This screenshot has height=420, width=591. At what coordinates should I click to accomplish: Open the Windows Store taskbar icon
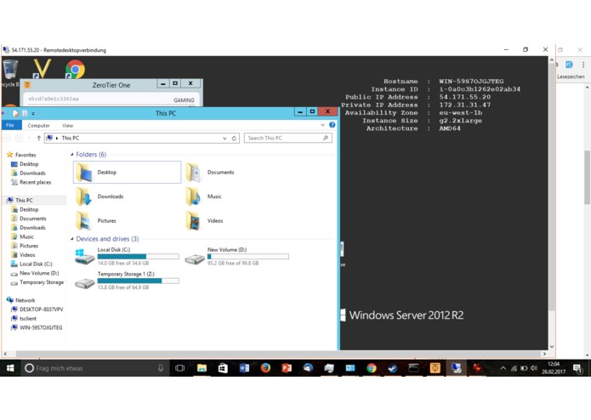(x=223, y=368)
